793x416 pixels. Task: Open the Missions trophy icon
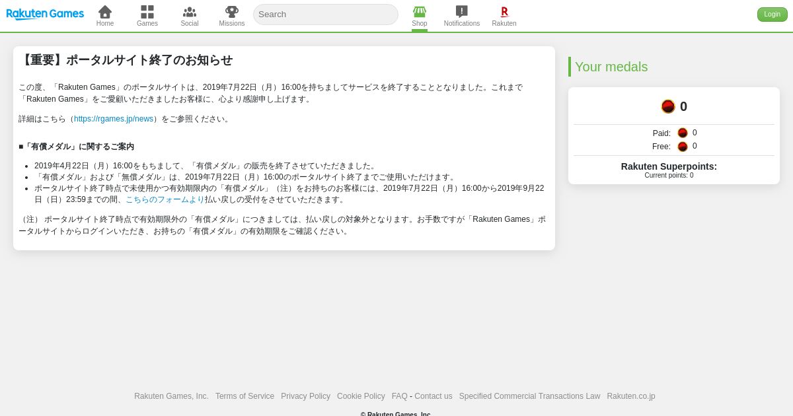[232, 12]
